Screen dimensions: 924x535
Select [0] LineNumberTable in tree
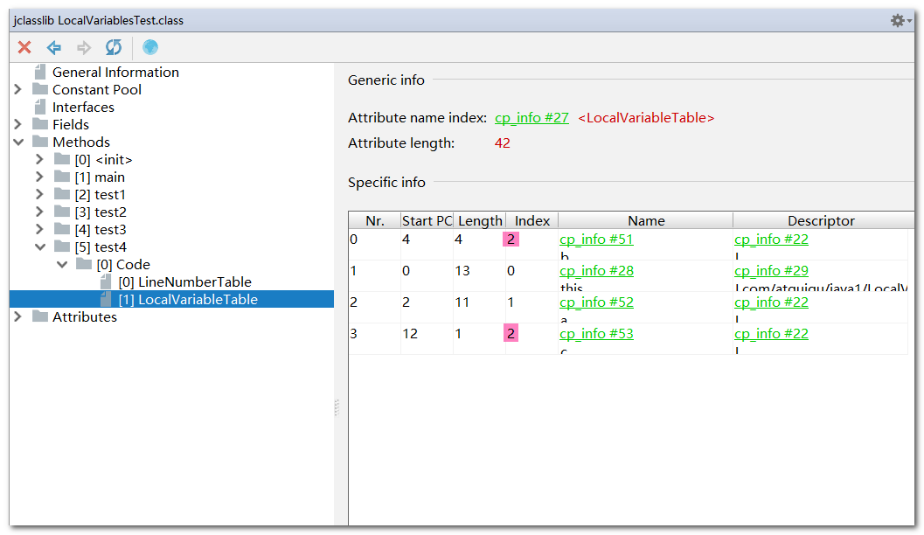[185, 282]
